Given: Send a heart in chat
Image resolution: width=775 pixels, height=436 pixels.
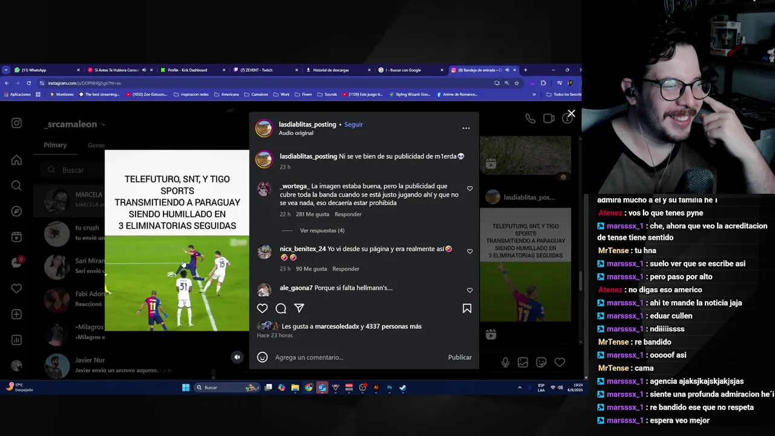Looking at the screenshot, I should (559, 362).
